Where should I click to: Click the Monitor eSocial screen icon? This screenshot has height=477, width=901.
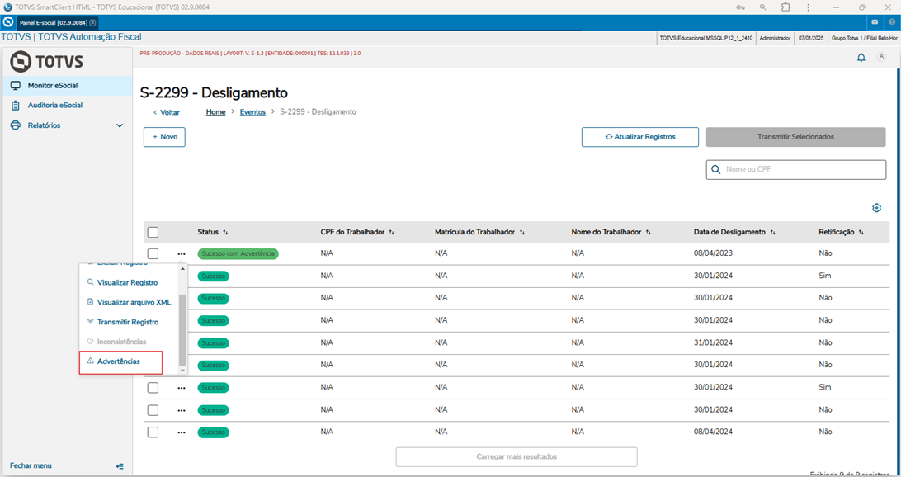click(16, 86)
